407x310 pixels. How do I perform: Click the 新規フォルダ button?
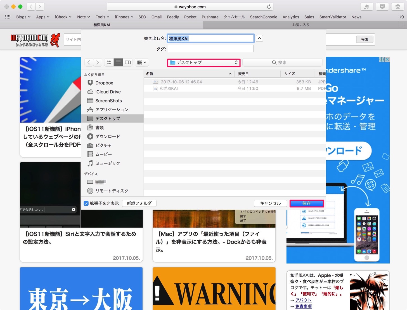(x=139, y=203)
